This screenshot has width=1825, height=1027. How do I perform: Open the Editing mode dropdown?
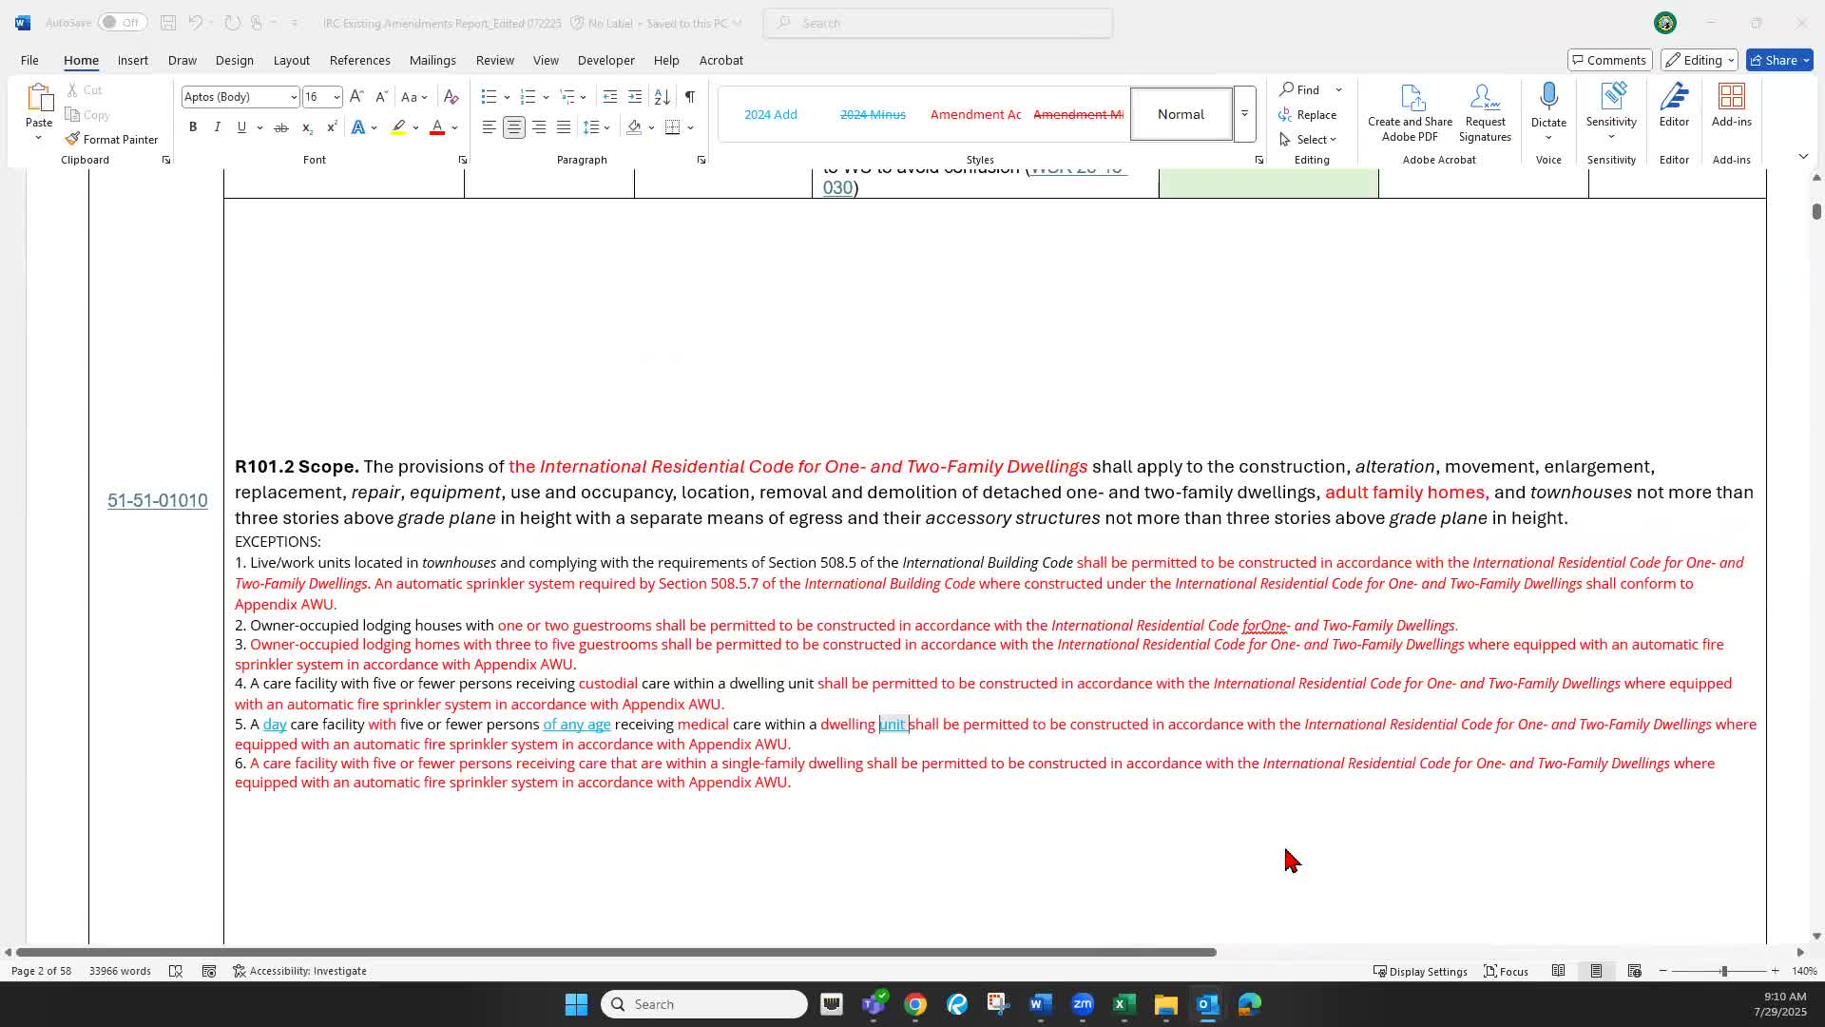coord(1700,60)
